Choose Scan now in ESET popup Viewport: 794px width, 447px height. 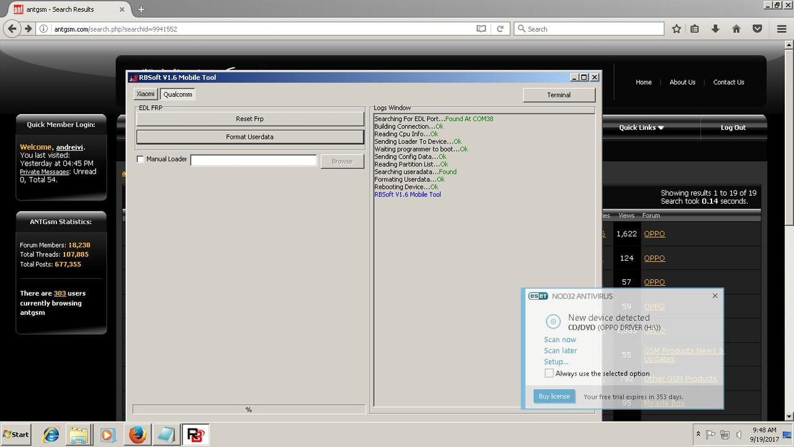pos(560,340)
